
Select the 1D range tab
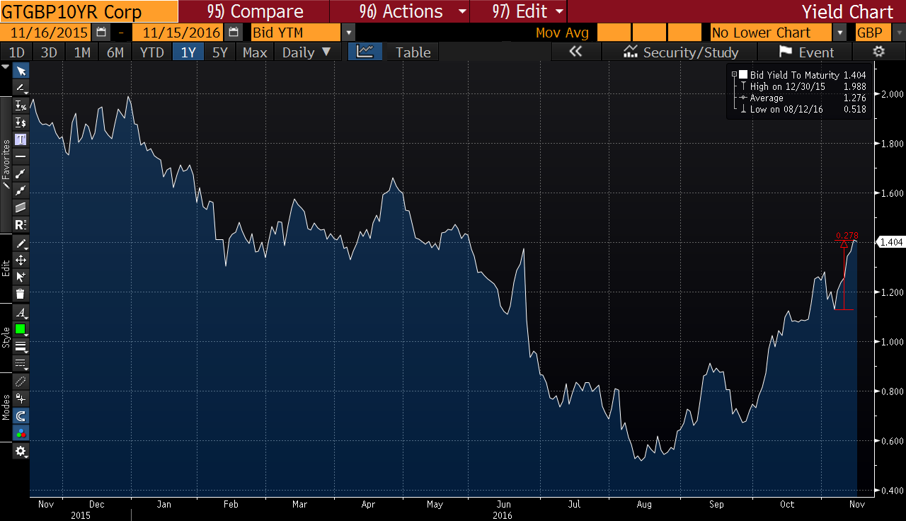[16, 52]
